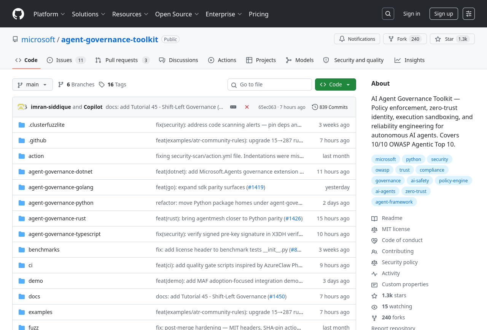Open the 839 Commits history

tap(329, 107)
